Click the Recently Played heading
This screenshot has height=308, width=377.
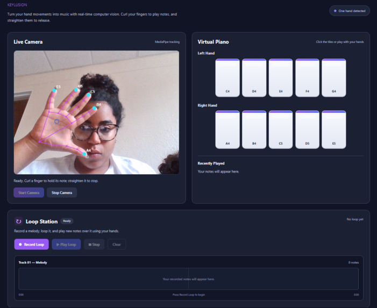211,163
